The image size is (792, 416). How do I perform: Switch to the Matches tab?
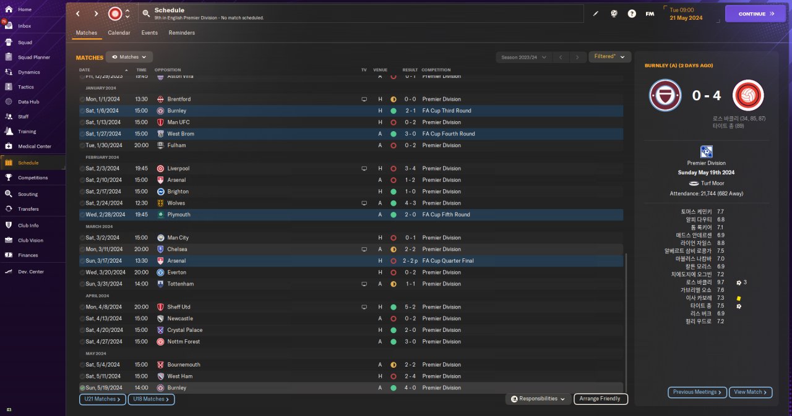coord(87,33)
